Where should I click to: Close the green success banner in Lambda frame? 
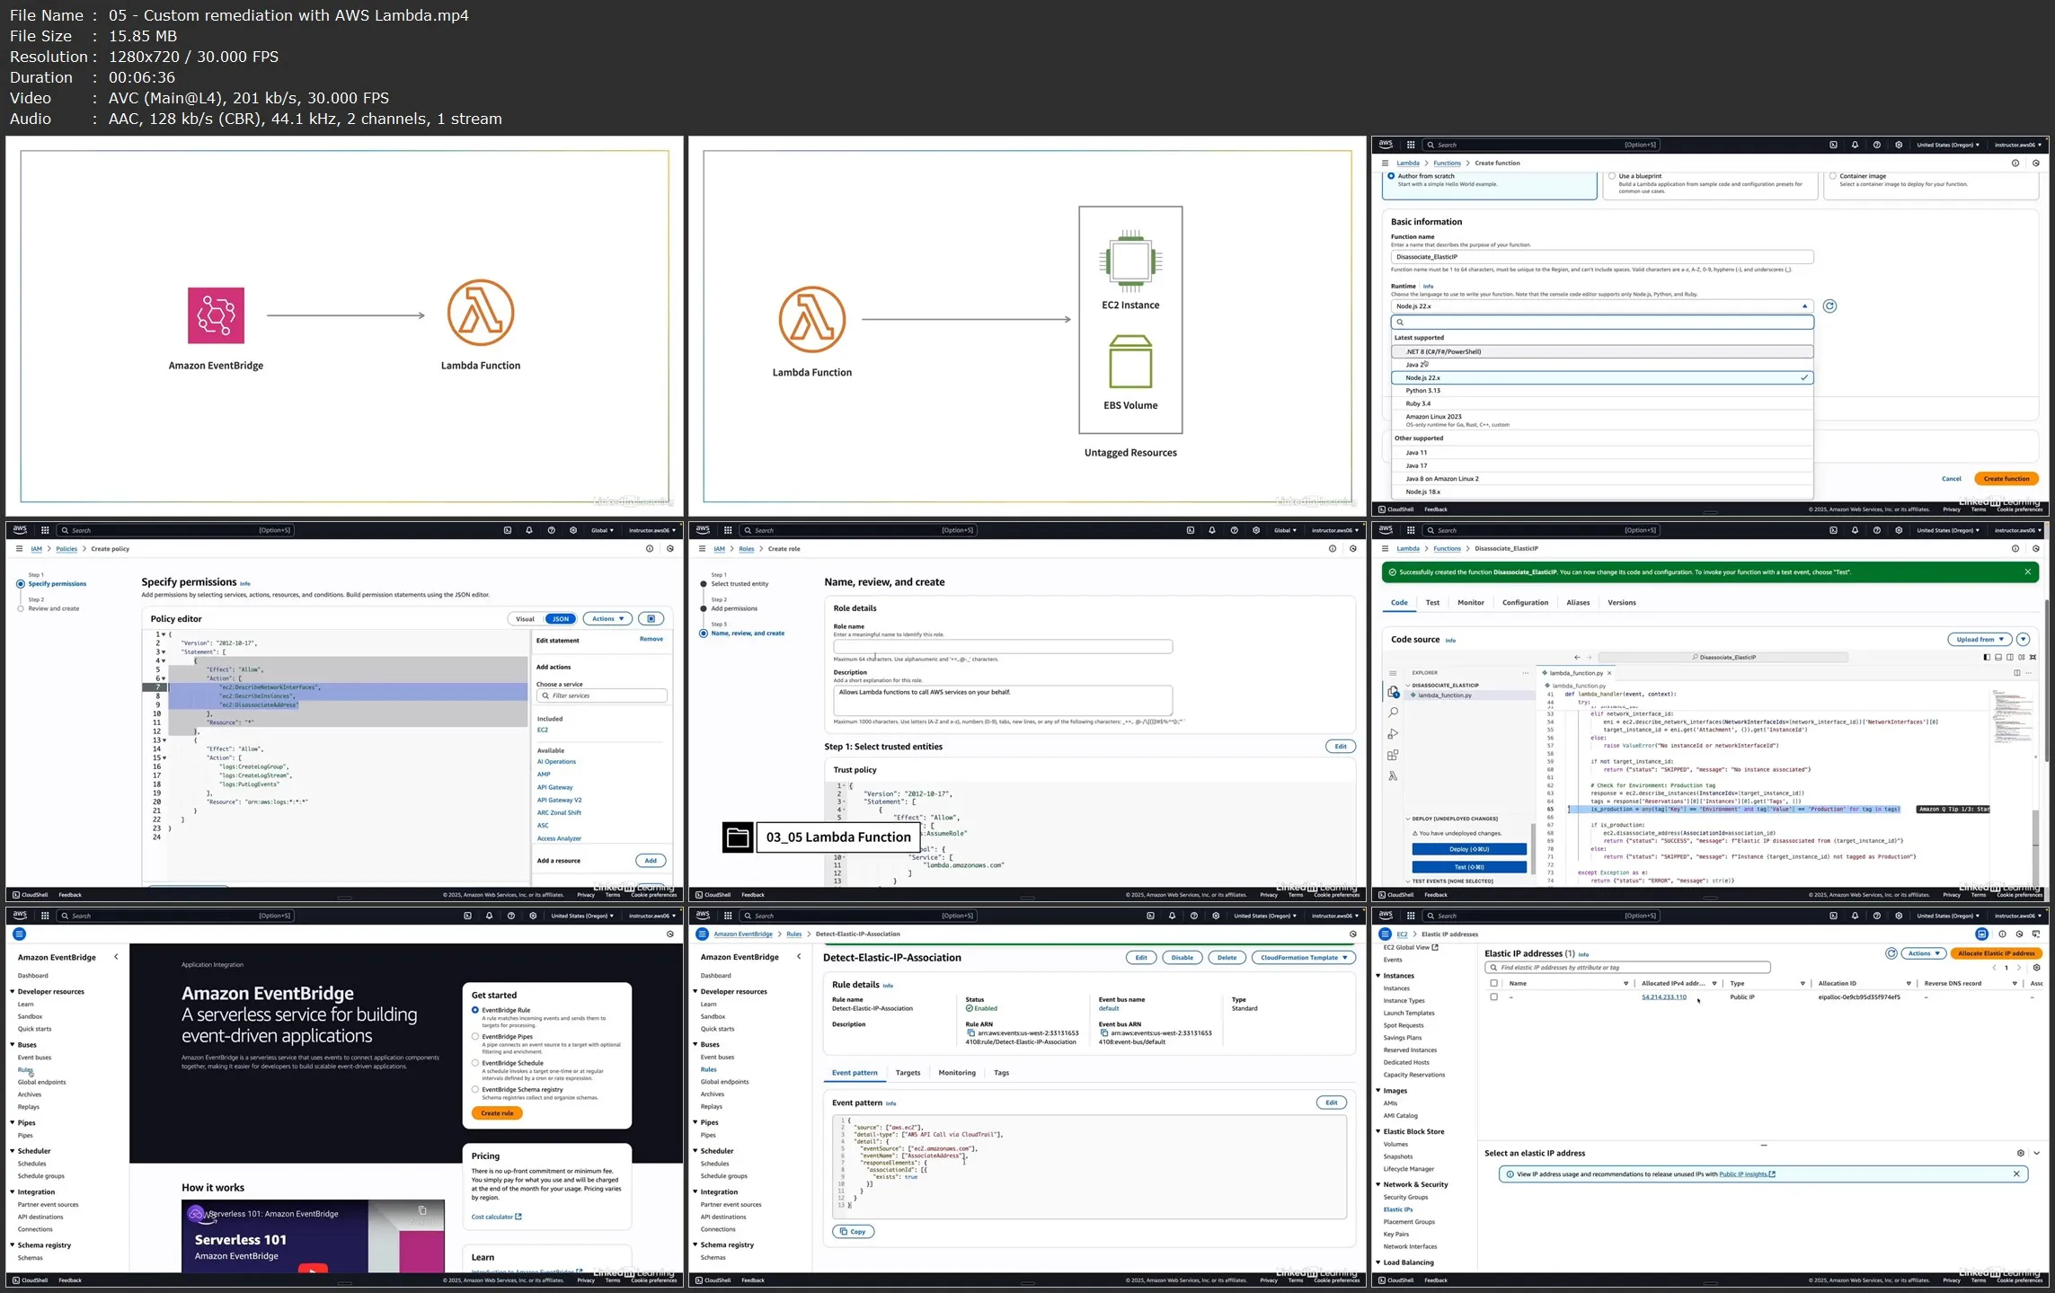click(2027, 571)
